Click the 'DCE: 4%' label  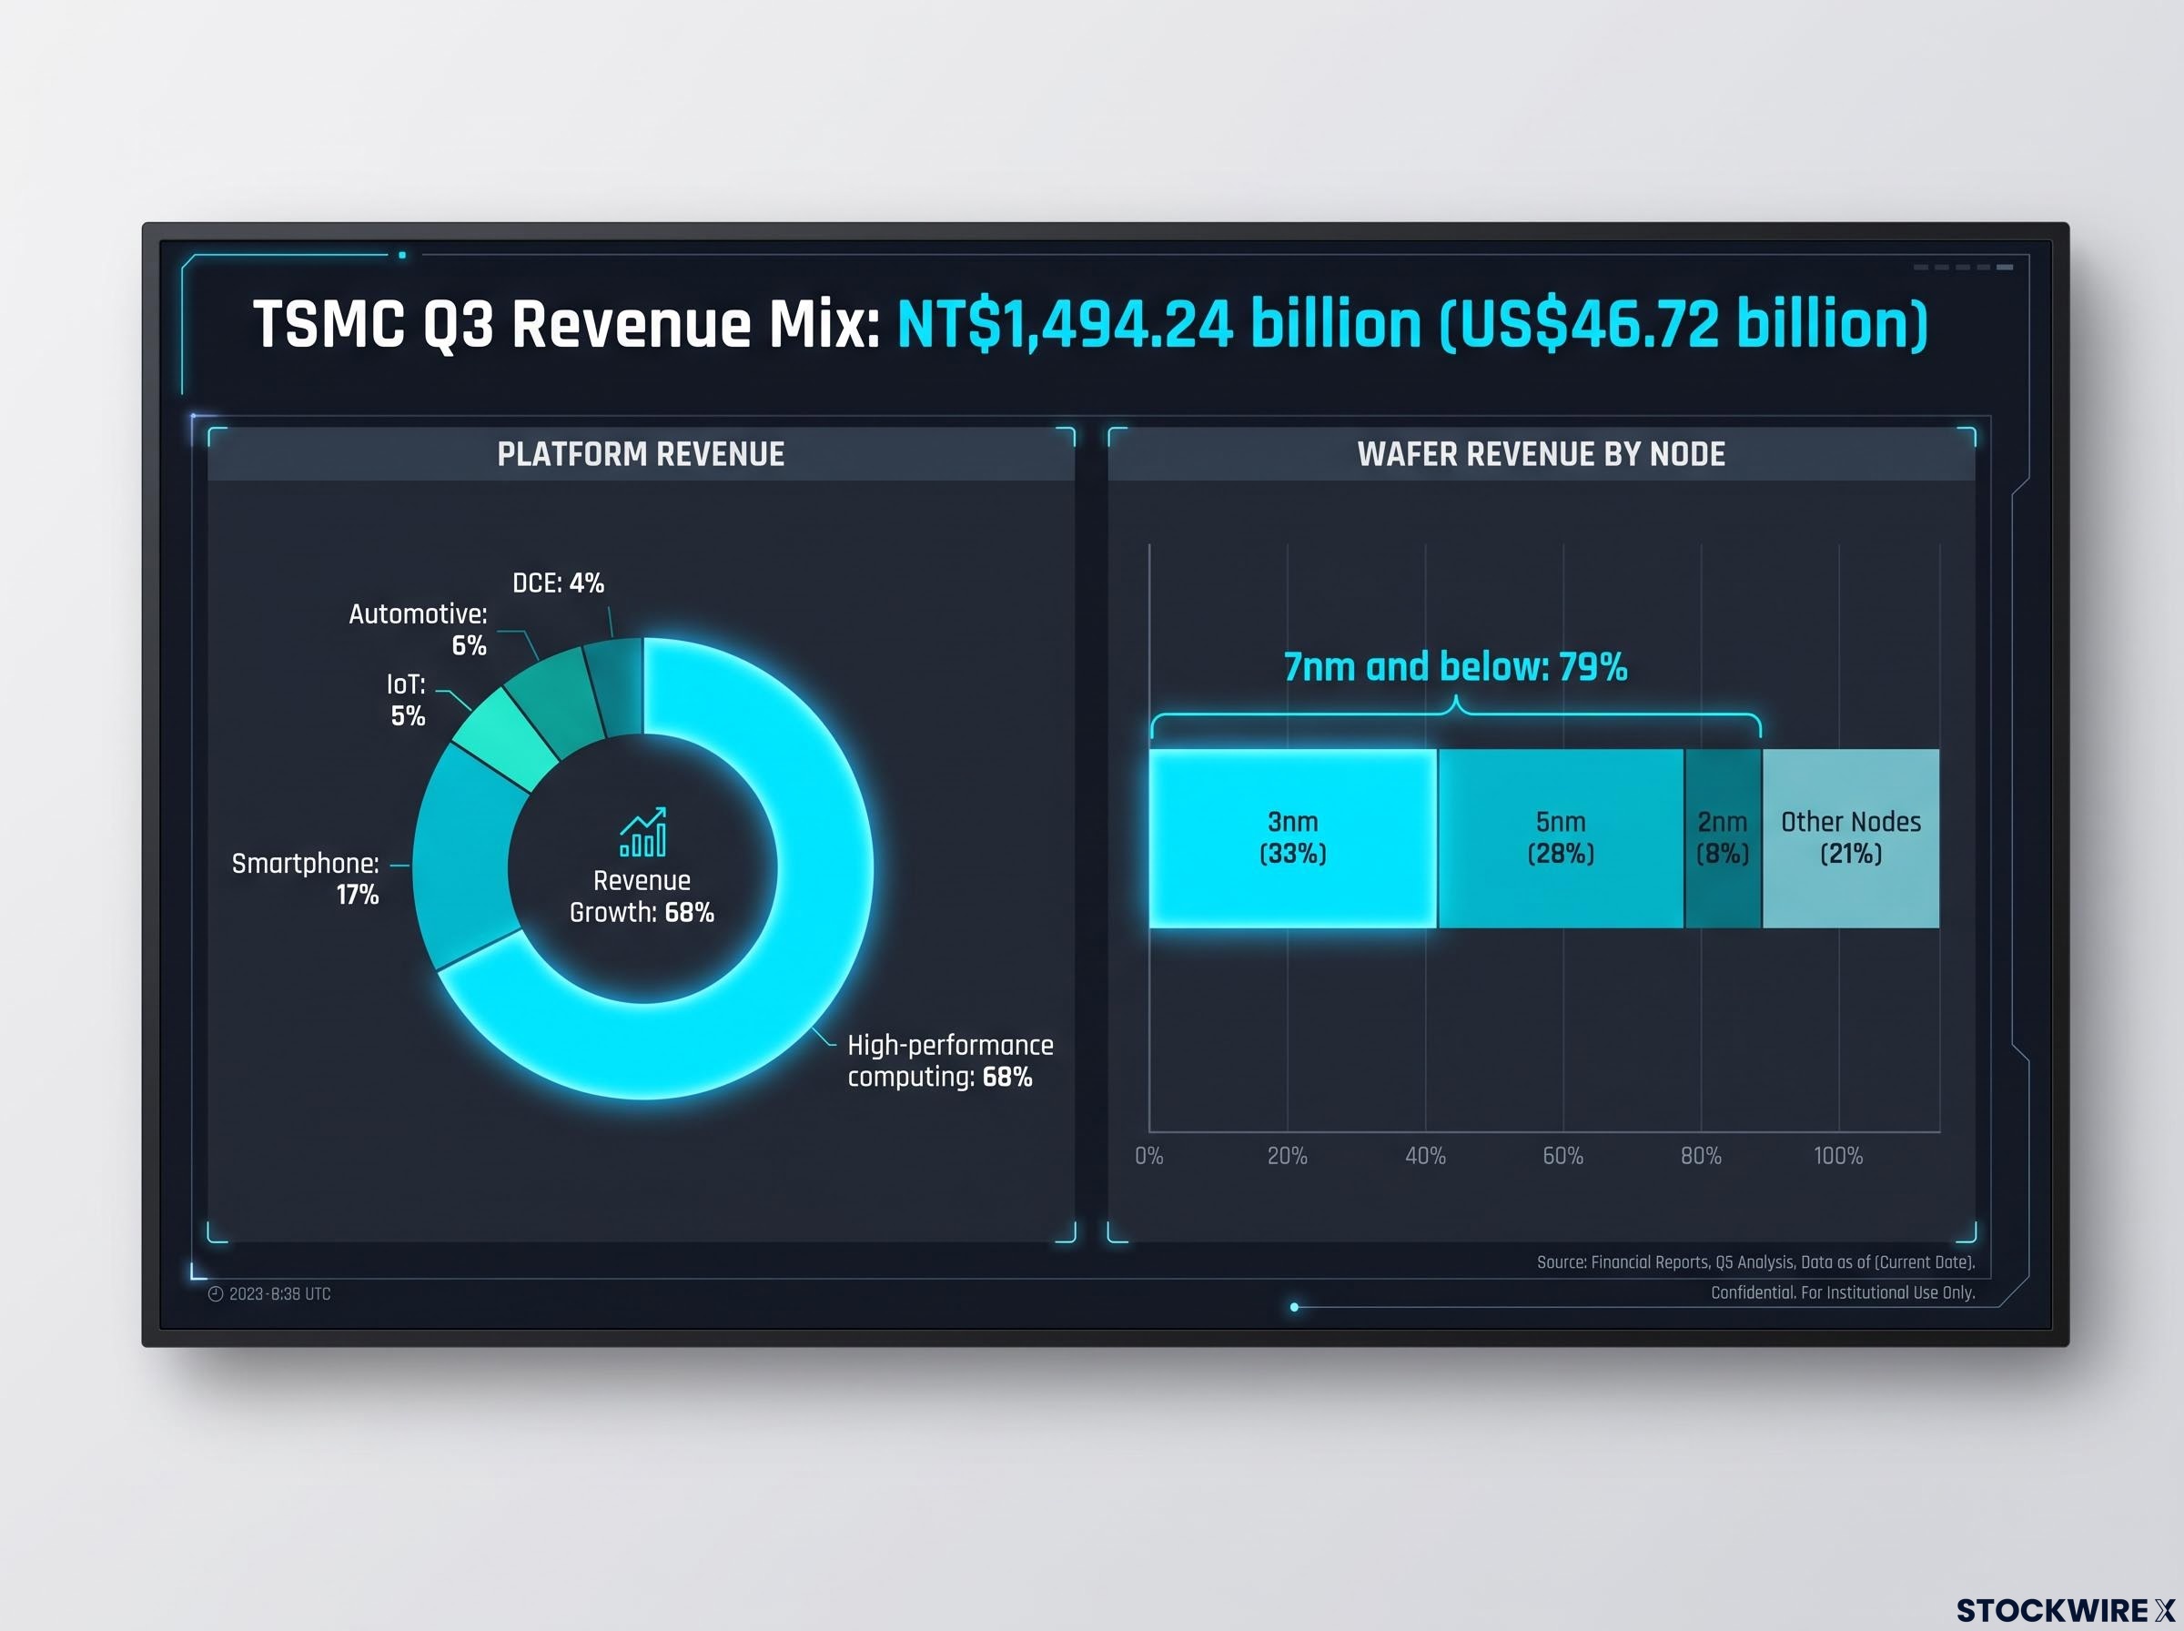(558, 583)
